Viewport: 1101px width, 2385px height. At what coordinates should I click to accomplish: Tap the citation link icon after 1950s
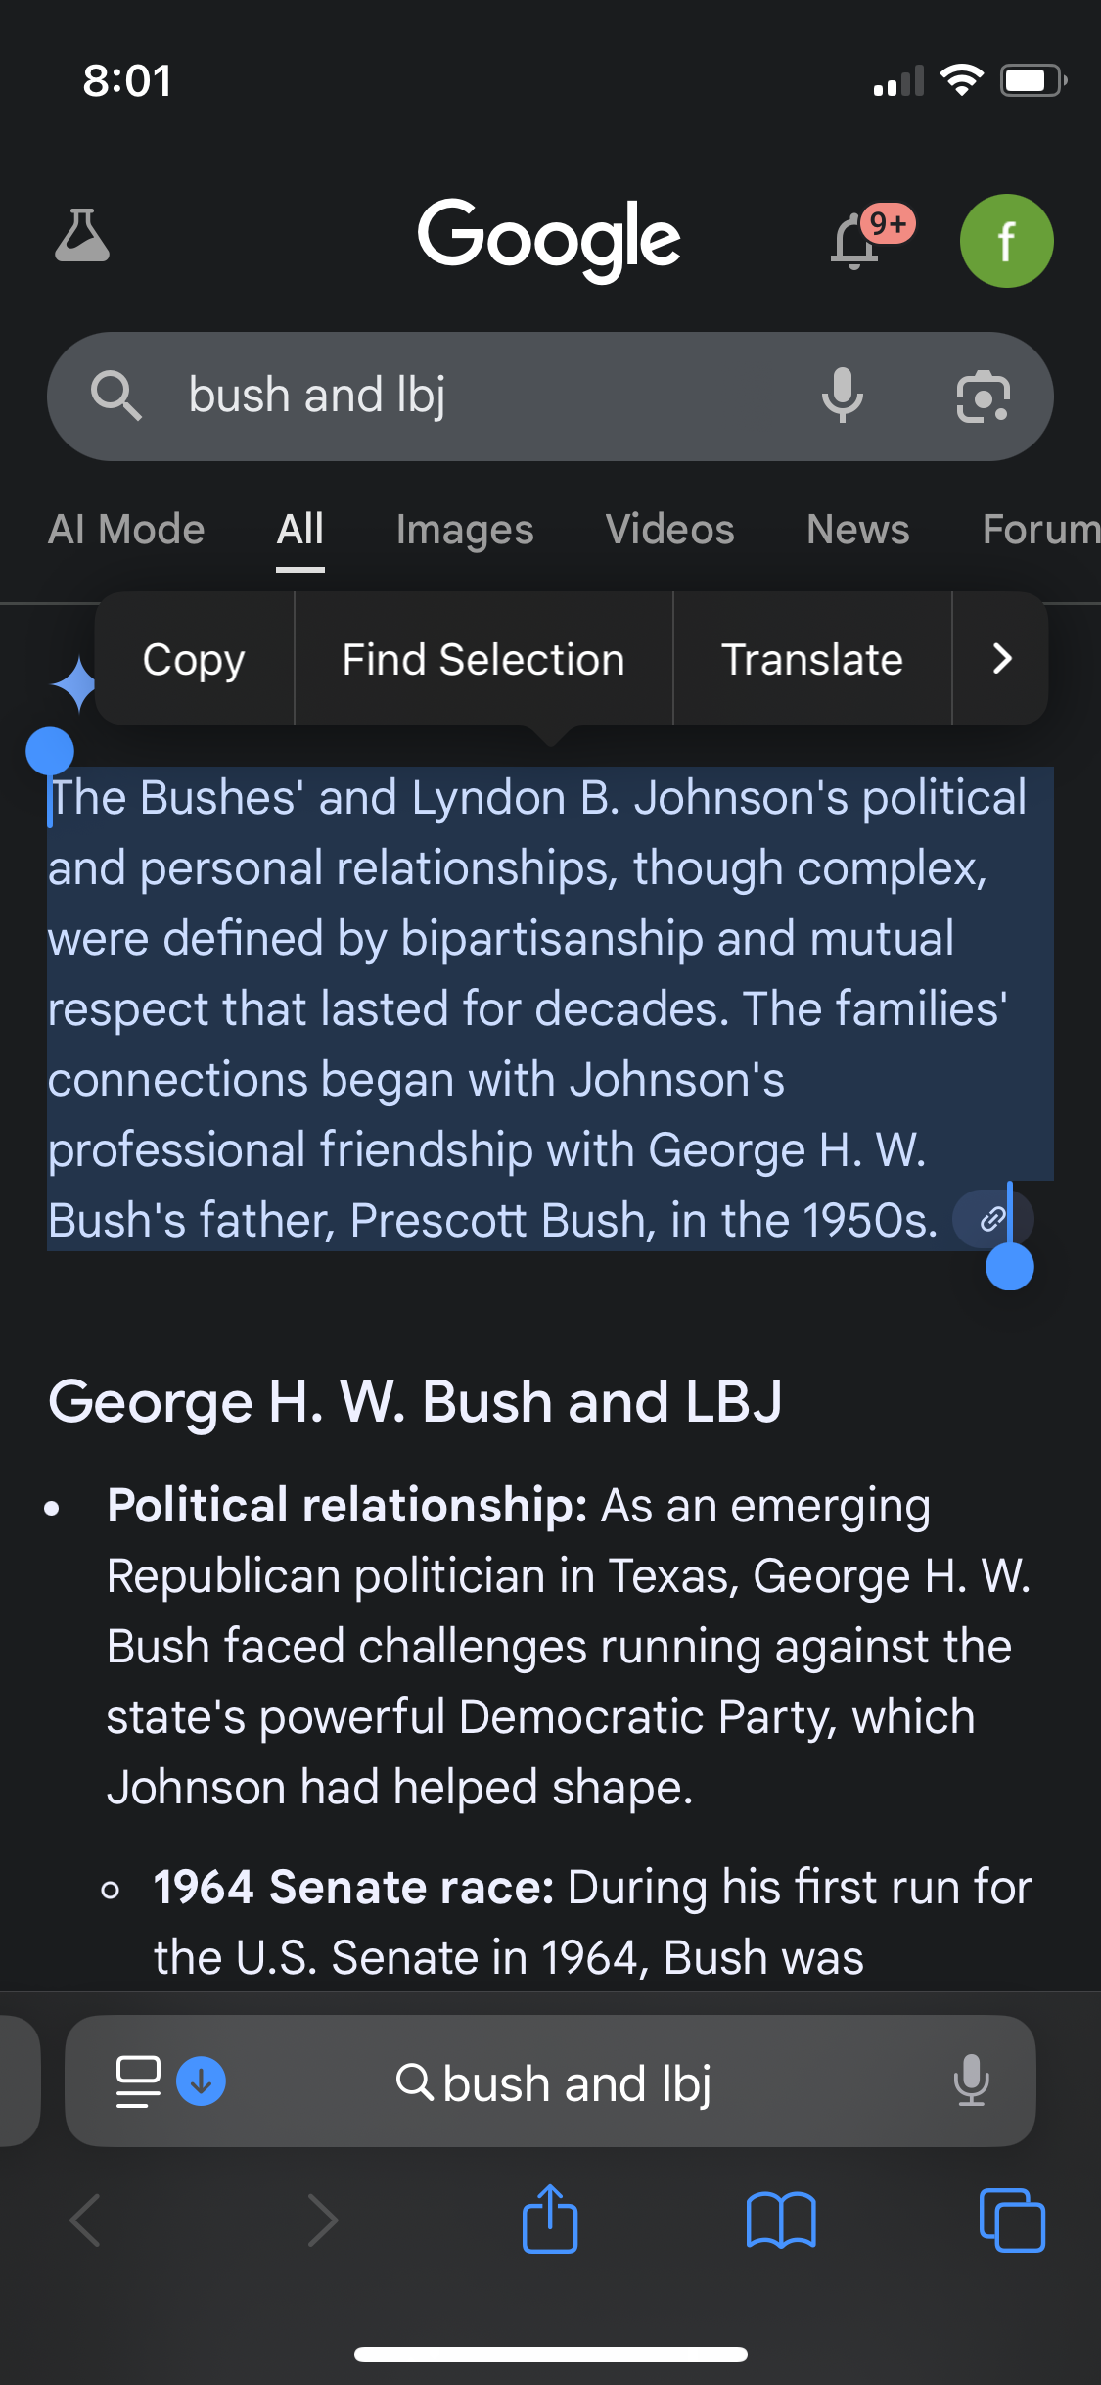point(990,1219)
